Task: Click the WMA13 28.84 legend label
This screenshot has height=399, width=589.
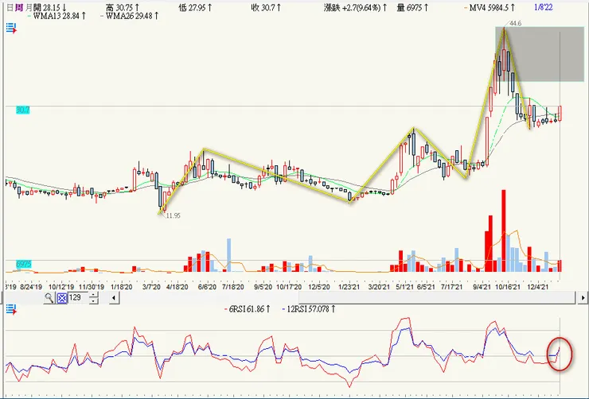Action: (x=57, y=16)
